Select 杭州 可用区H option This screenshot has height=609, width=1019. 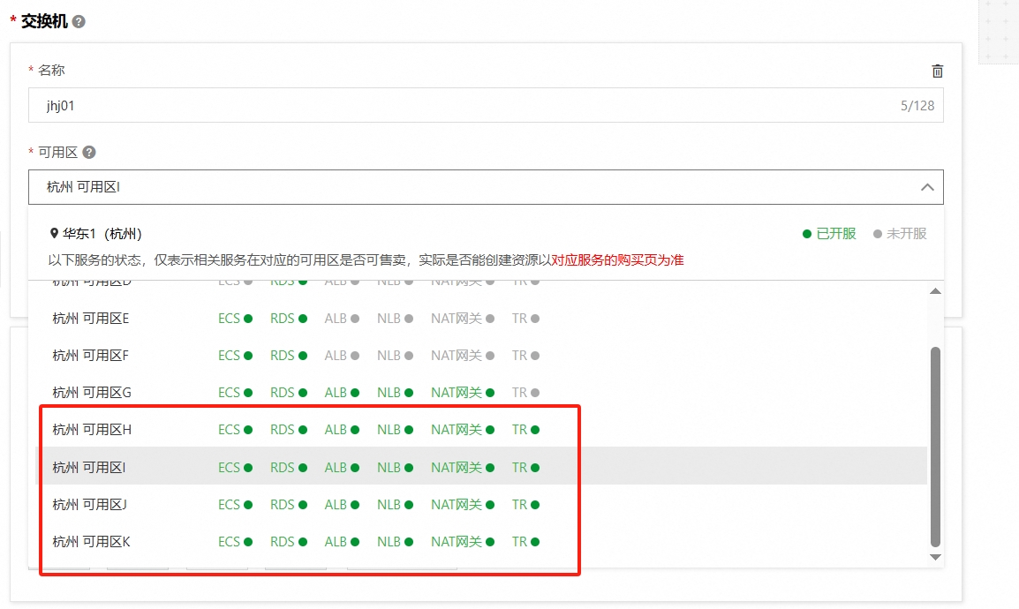[x=92, y=430]
